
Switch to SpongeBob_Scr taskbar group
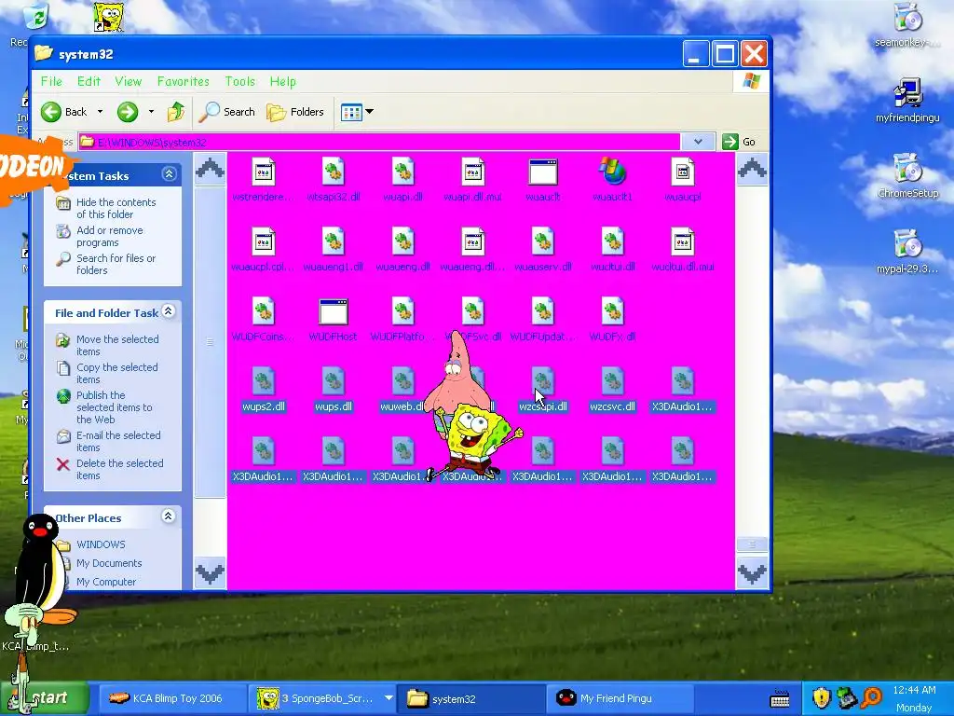click(322, 698)
